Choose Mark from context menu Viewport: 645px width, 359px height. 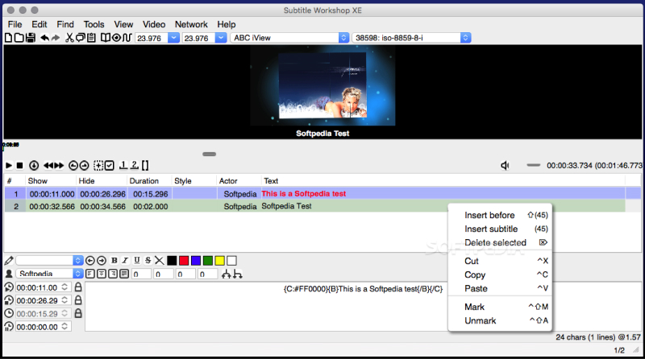tap(500, 307)
